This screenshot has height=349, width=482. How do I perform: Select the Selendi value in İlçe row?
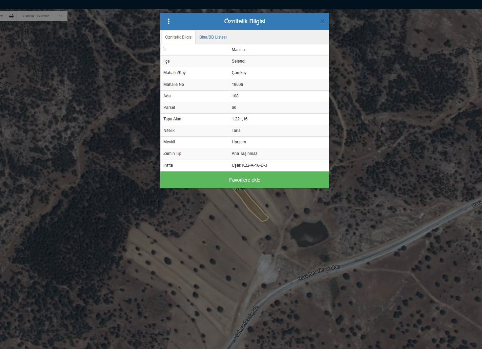[x=239, y=61]
